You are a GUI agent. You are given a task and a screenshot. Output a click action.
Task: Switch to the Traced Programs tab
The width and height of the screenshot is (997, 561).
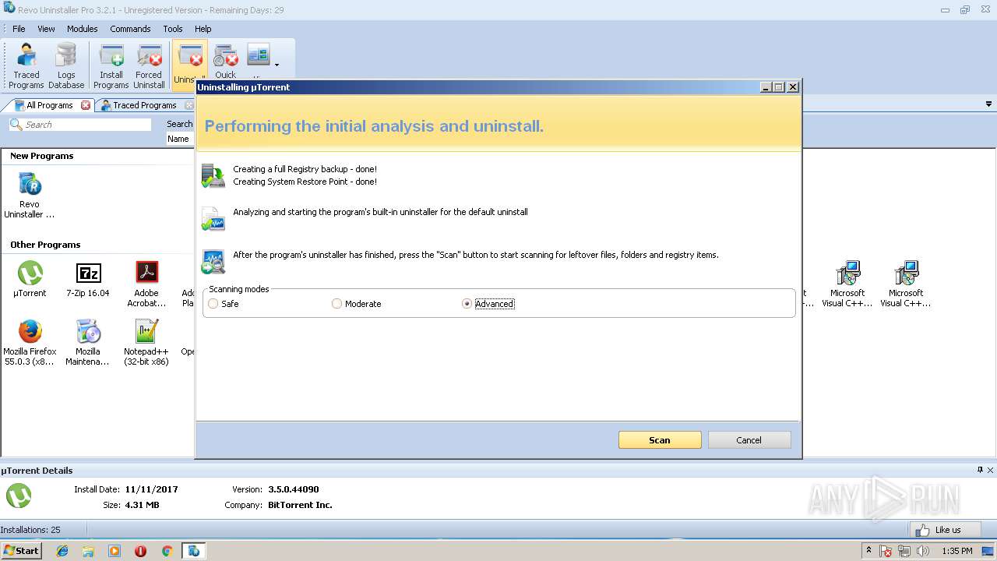(144, 105)
